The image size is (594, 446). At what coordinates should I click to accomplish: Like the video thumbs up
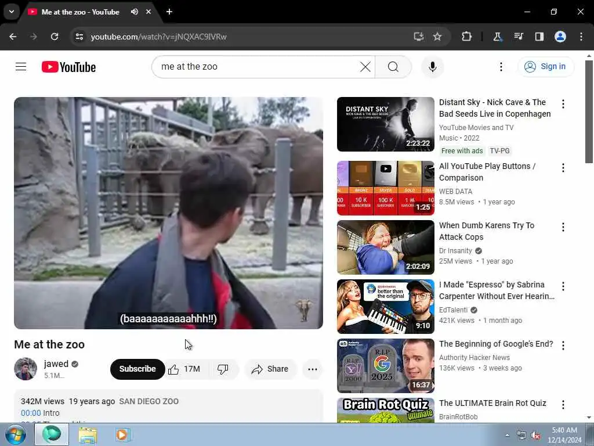click(184, 369)
